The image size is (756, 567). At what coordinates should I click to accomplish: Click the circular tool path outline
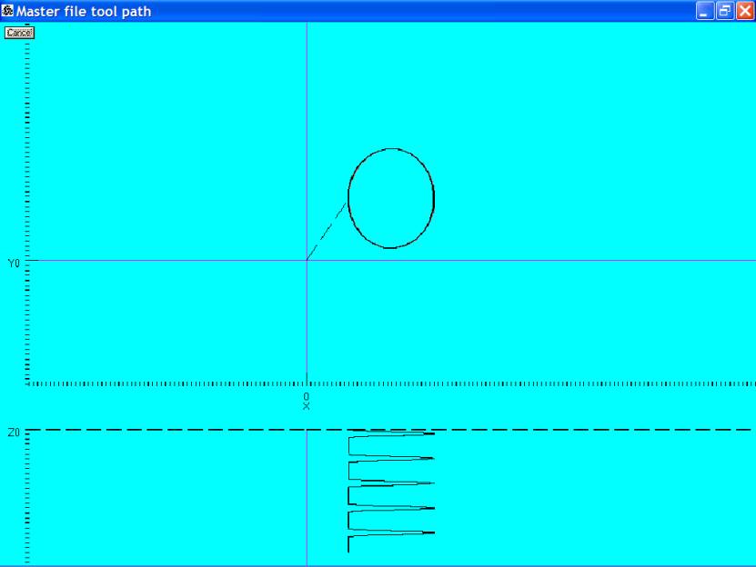[x=391, y=198]
